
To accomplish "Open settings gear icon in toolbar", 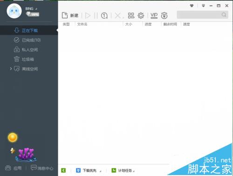I will [x=141, y=15].
